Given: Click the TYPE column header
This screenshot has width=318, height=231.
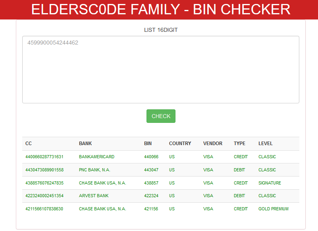Looking at the screenshot, I should (x=239, y=144).
